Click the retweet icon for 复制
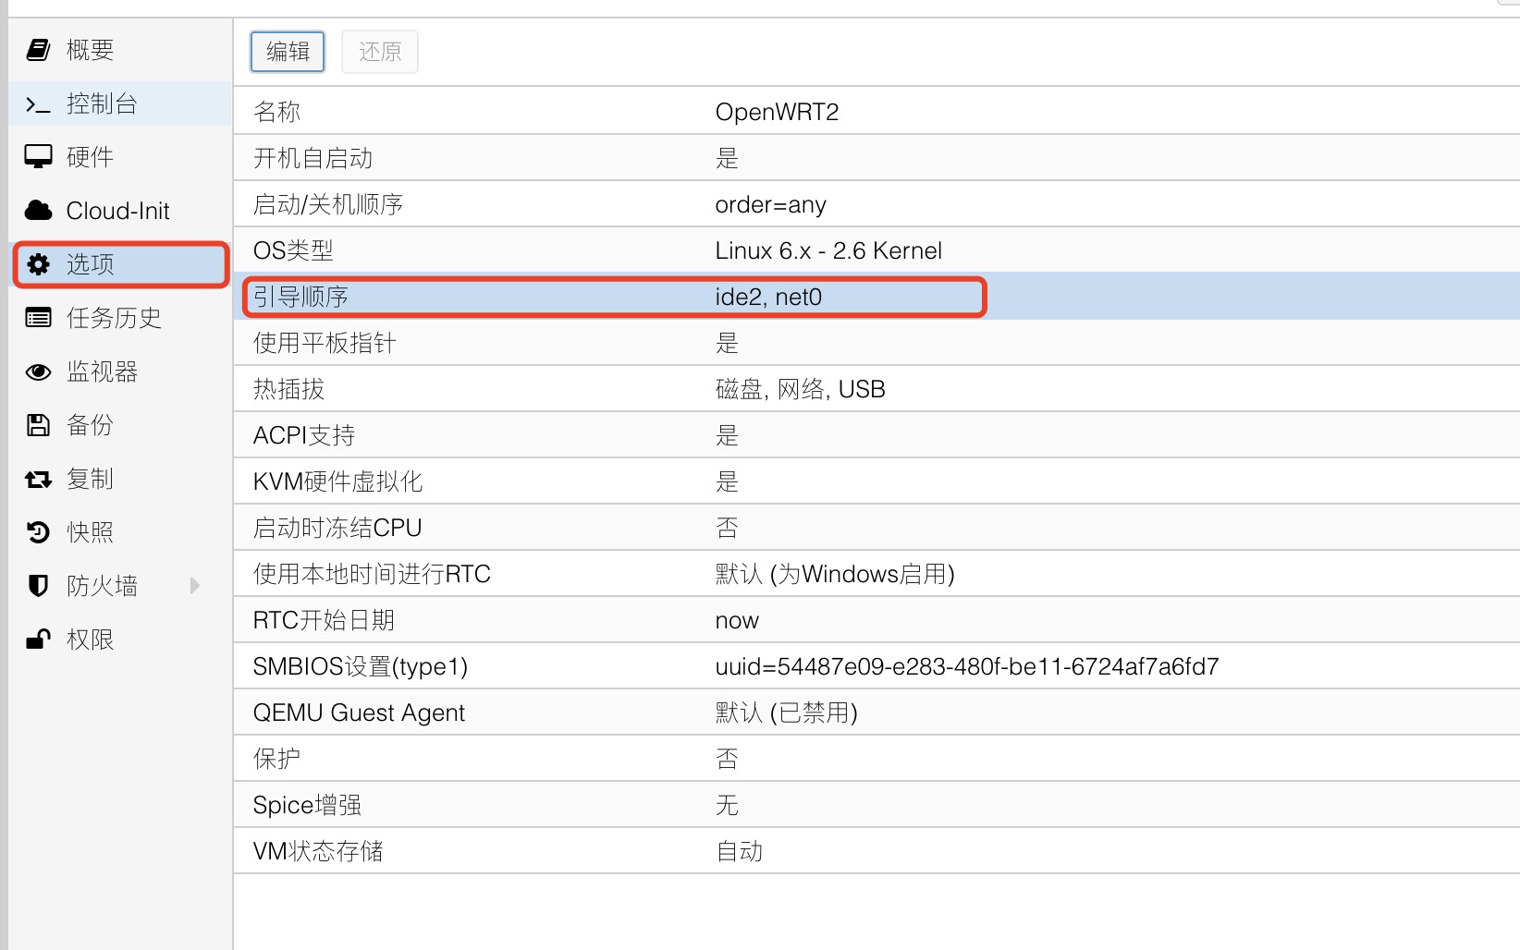Viewport: 1520px width, 950px height. pyautogui.click(x=38, y=479)
